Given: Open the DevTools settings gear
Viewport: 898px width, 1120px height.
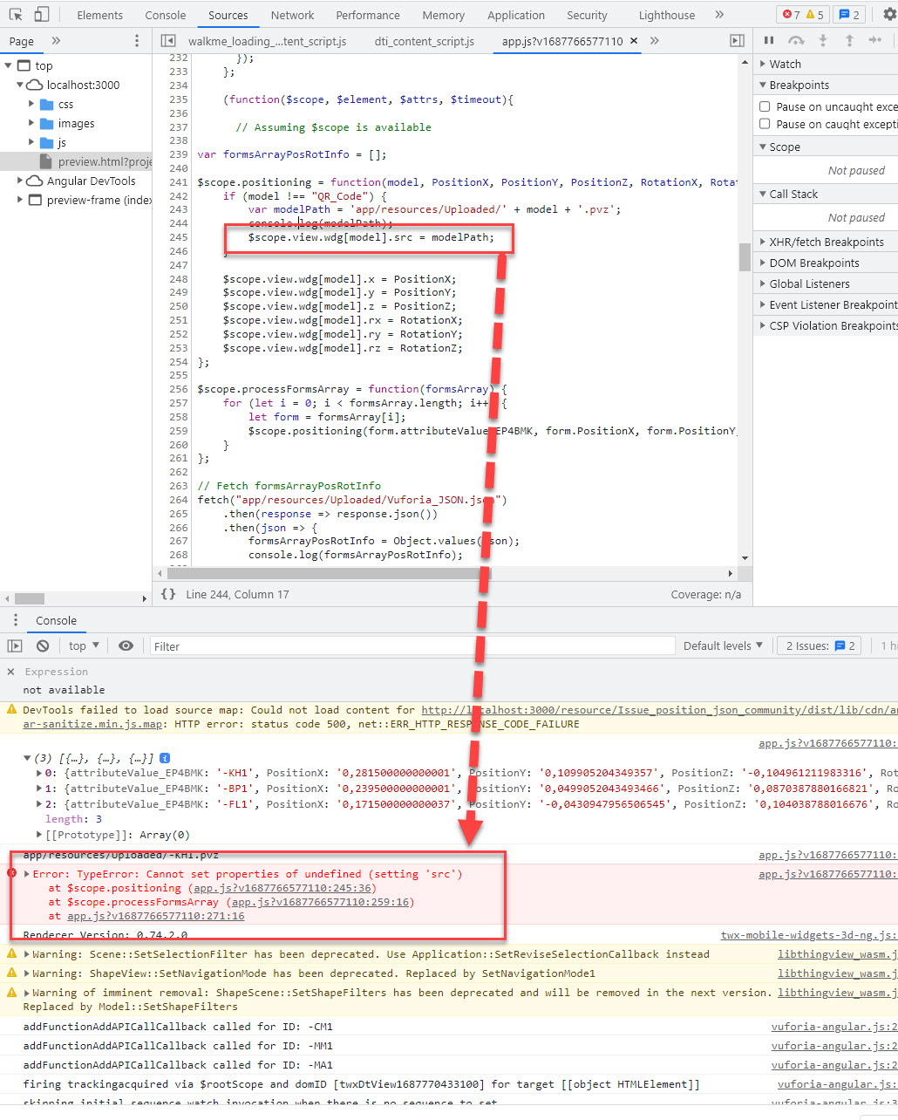Looking at the screenshot, I should (888, 15).
